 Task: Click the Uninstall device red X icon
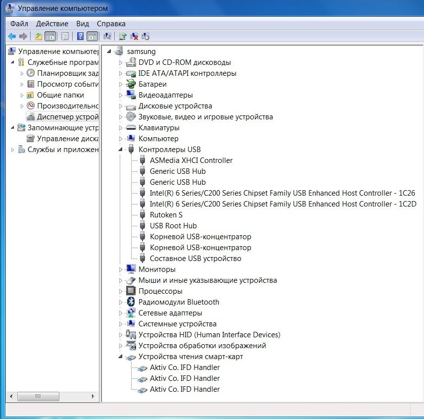click(134, 36)
